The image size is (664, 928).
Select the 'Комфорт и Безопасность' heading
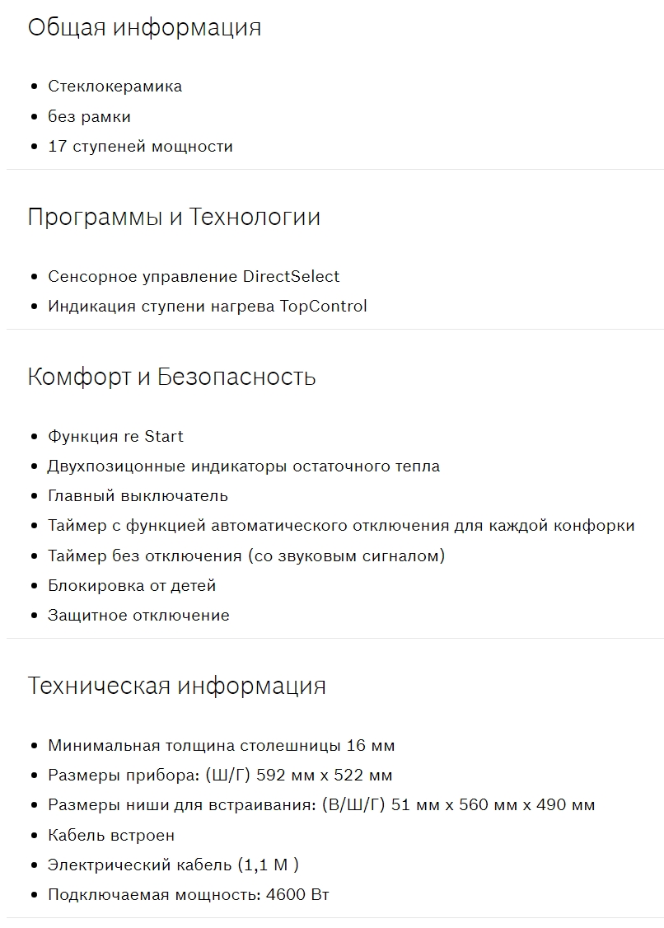click(x=171, y=377)
